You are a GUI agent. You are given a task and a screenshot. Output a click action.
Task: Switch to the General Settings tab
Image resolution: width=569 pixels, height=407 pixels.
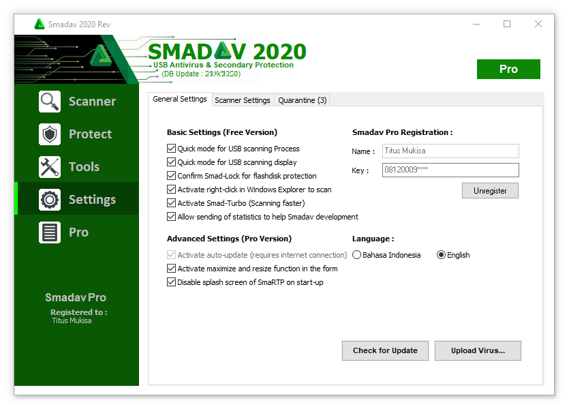[180, 99]
